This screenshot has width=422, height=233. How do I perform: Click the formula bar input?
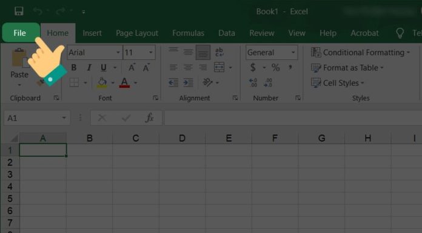293,118
